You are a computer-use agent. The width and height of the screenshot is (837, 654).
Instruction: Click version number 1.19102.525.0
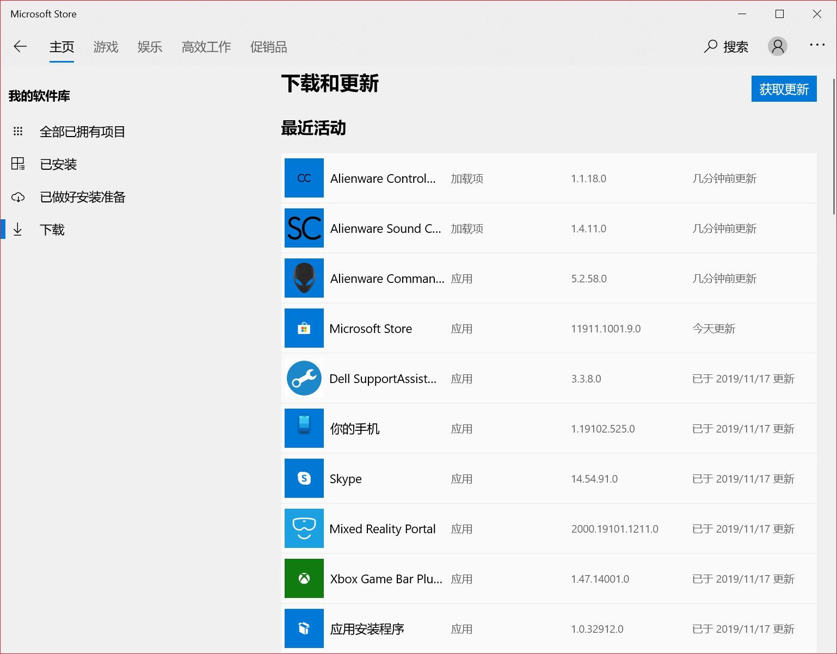pos(603,429)
